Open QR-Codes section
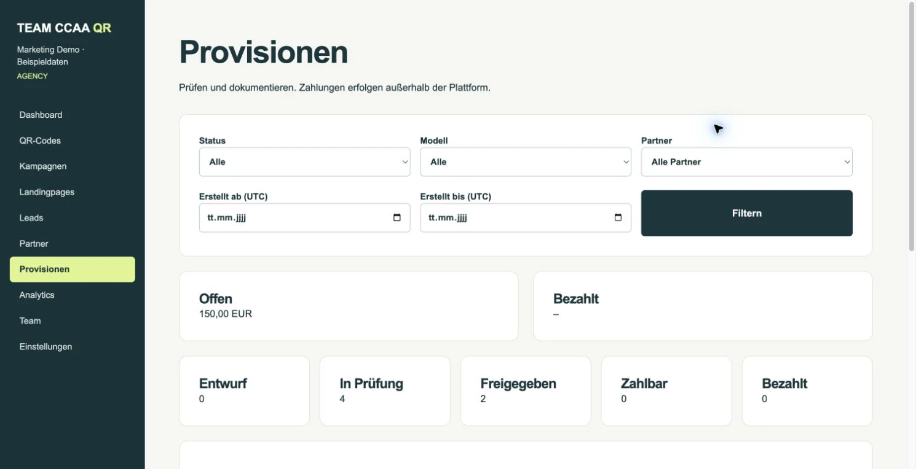 (73, 141)
